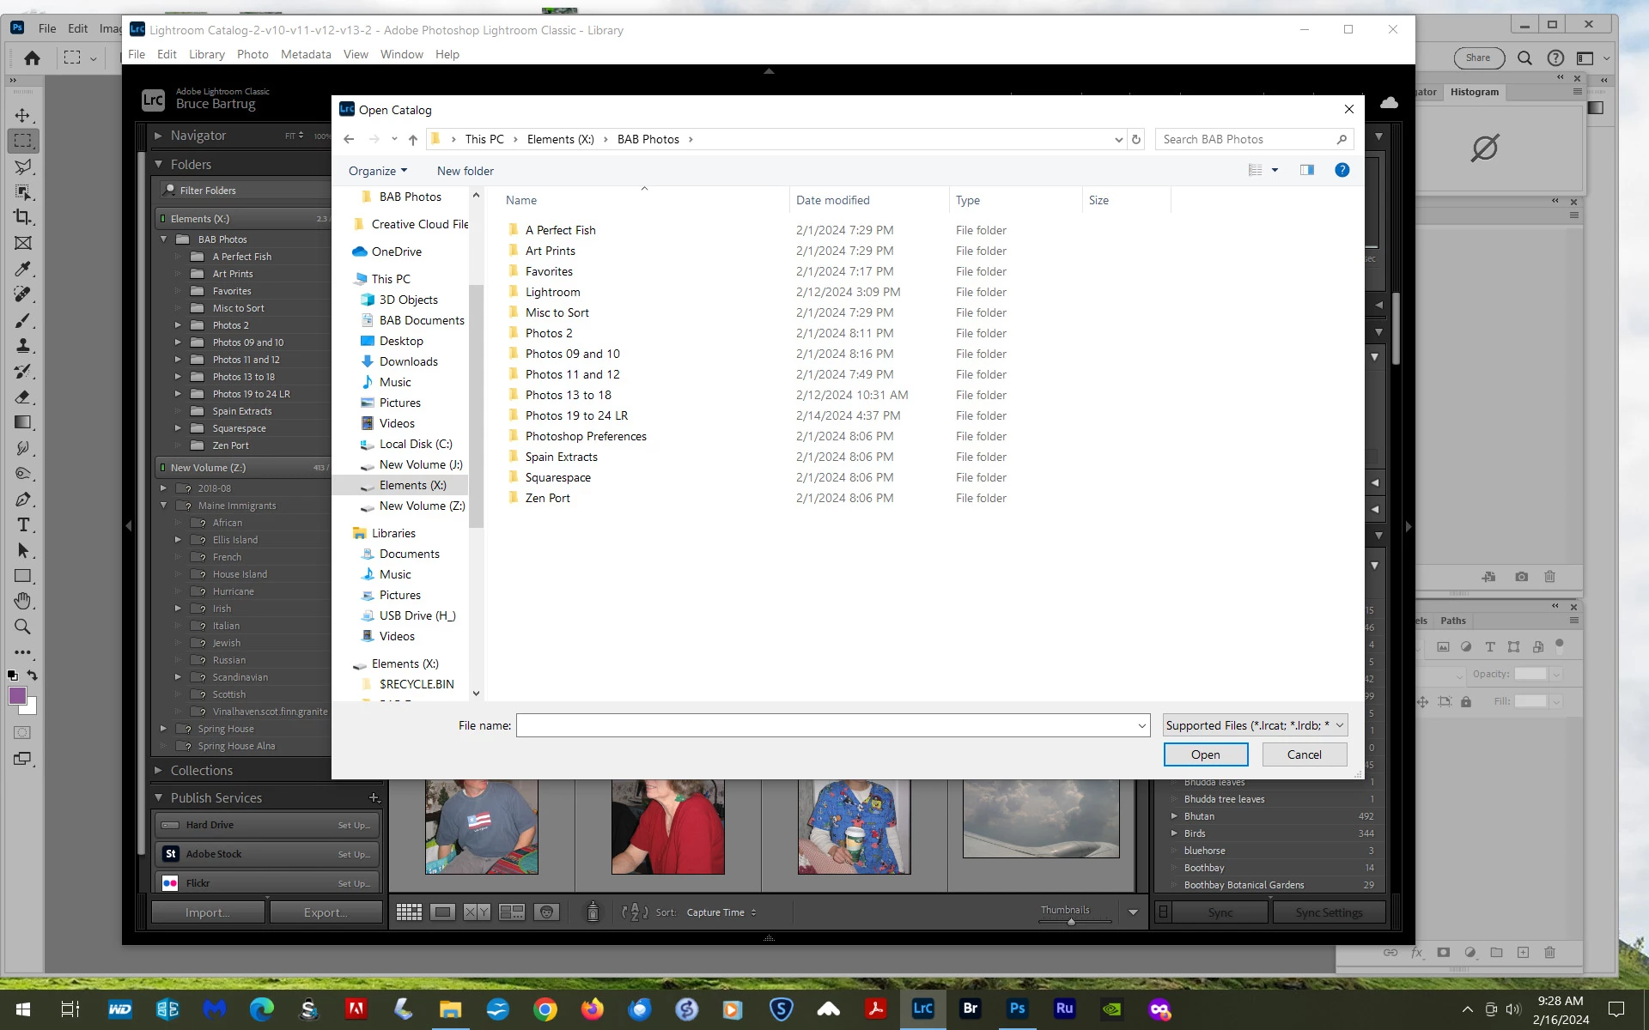Swap foreground and background colors
The width and height of the screenshot is (1649, 1030).
[x=32, y=676]
